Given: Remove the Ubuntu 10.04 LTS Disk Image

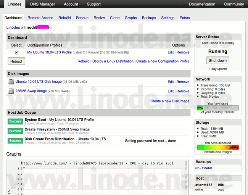Looking at the screenshot, I should click(183, 82).
